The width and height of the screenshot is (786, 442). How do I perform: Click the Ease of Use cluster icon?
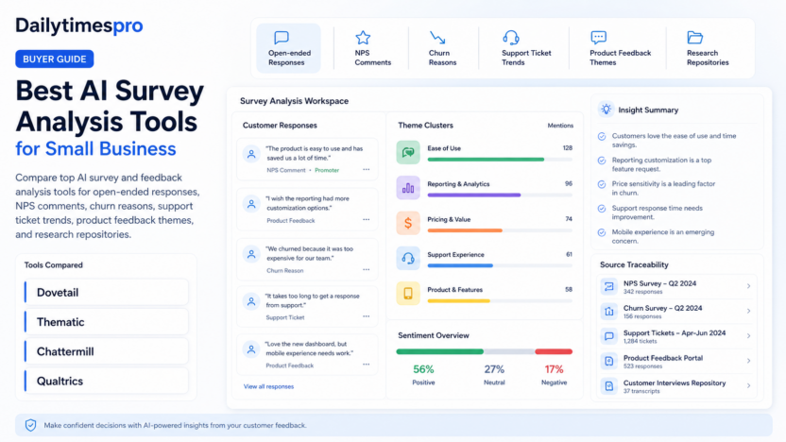[x=408, y=152]
